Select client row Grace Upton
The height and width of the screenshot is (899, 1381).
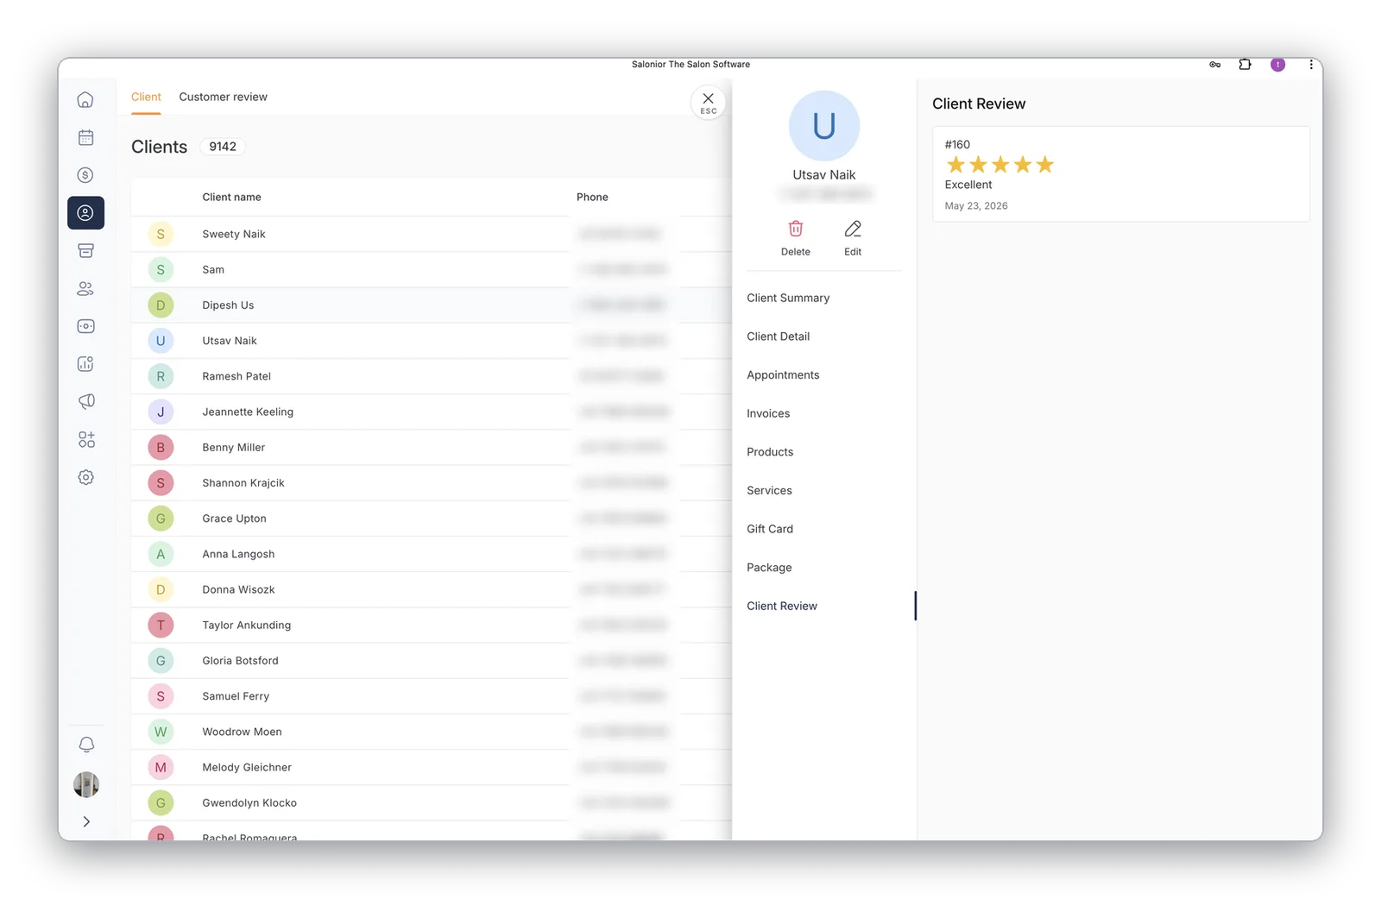coord(432,519)
